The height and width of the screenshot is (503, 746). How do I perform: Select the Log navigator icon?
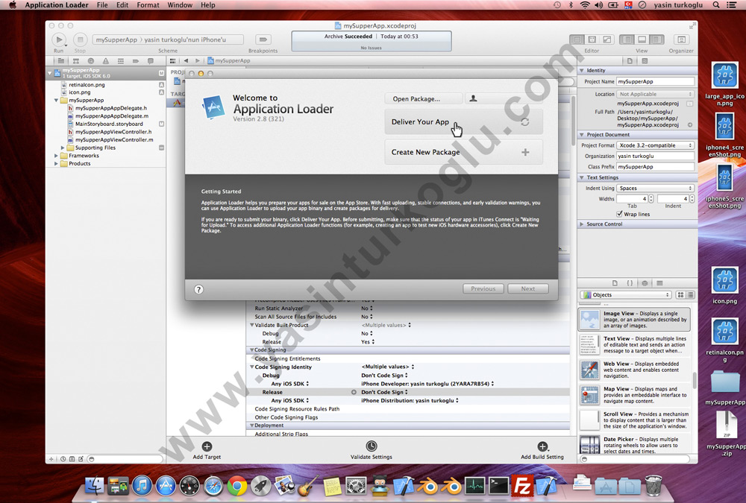pos(151,61)
